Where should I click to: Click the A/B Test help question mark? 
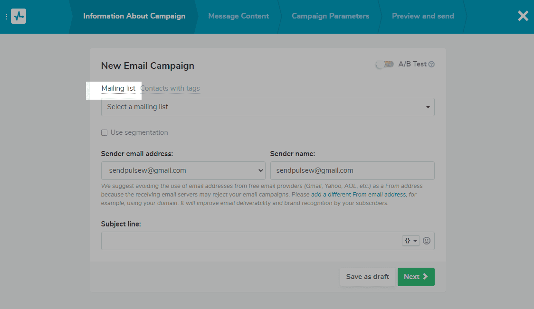click(x=431, y=65)
